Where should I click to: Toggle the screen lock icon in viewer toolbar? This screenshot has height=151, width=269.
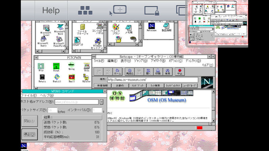[152, 11]
